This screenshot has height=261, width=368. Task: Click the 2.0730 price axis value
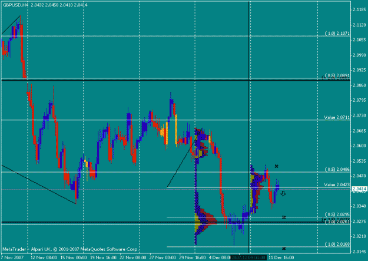point(359,115)
